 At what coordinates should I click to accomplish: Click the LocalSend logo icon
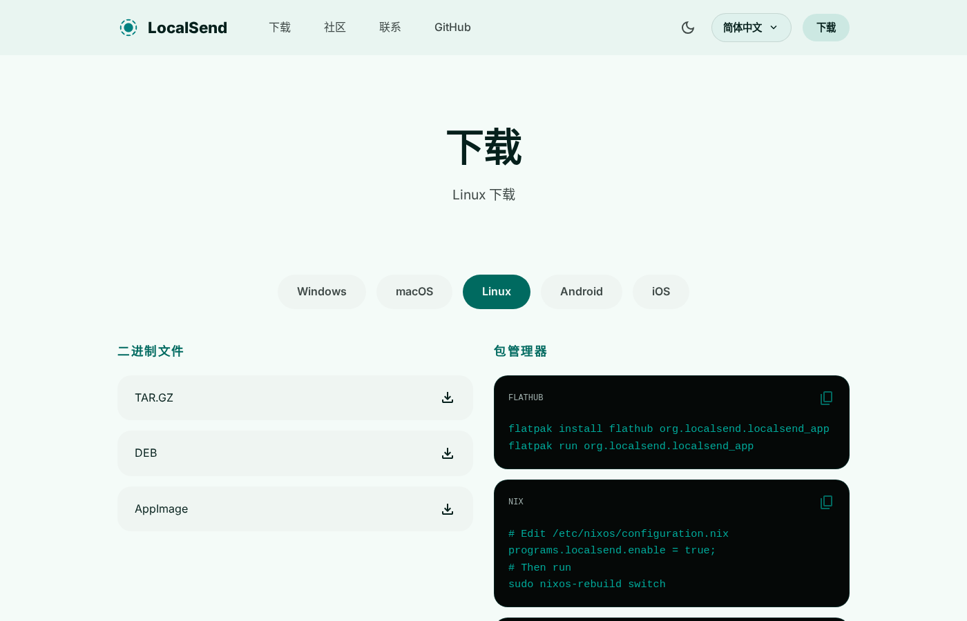tap(128, 28)
